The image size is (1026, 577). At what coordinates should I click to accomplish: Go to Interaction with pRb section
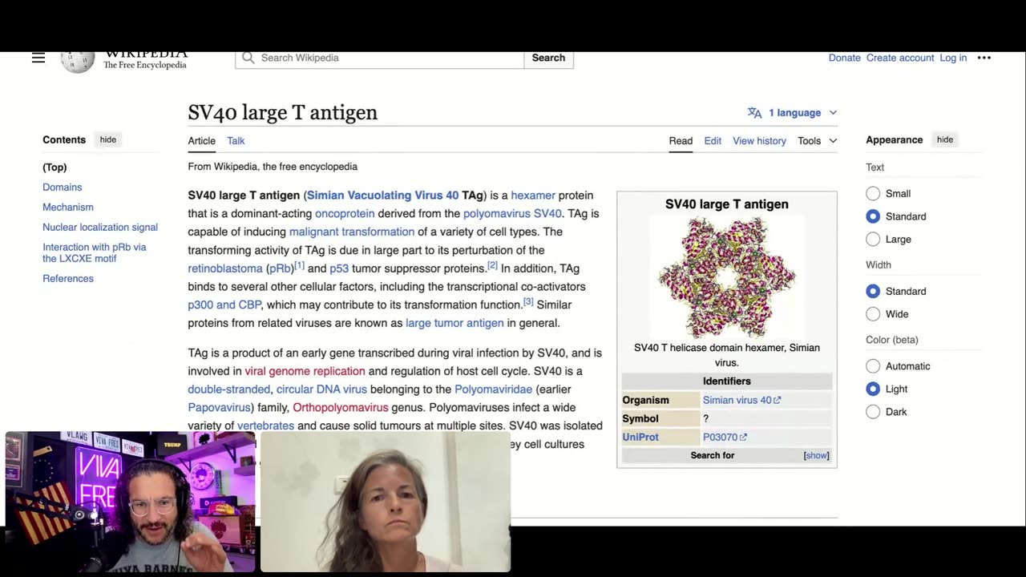(x=94, y=252)
